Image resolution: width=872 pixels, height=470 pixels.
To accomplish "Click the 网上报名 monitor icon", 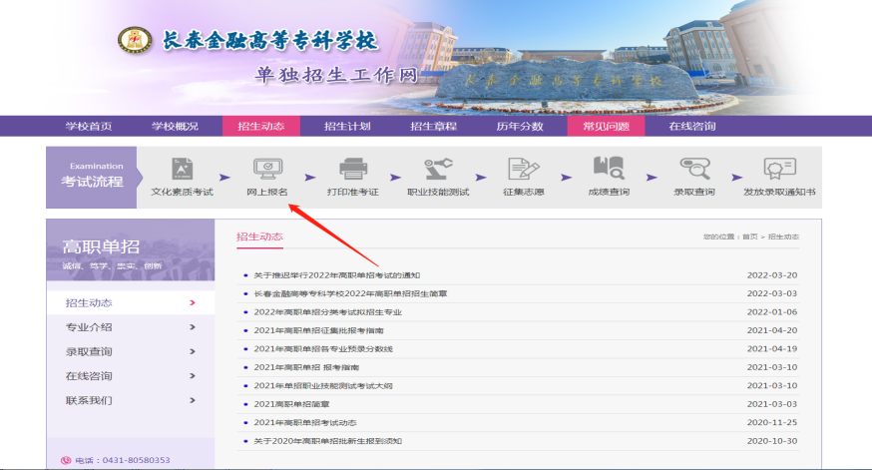I will coord(267,169).
